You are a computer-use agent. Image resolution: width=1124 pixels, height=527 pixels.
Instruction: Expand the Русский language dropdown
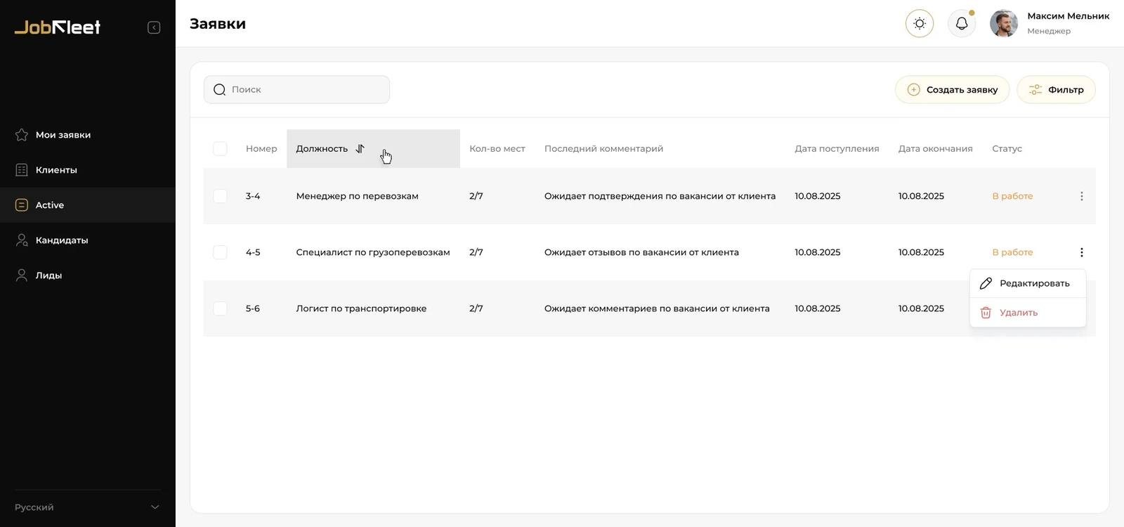[x=87, y=507]
